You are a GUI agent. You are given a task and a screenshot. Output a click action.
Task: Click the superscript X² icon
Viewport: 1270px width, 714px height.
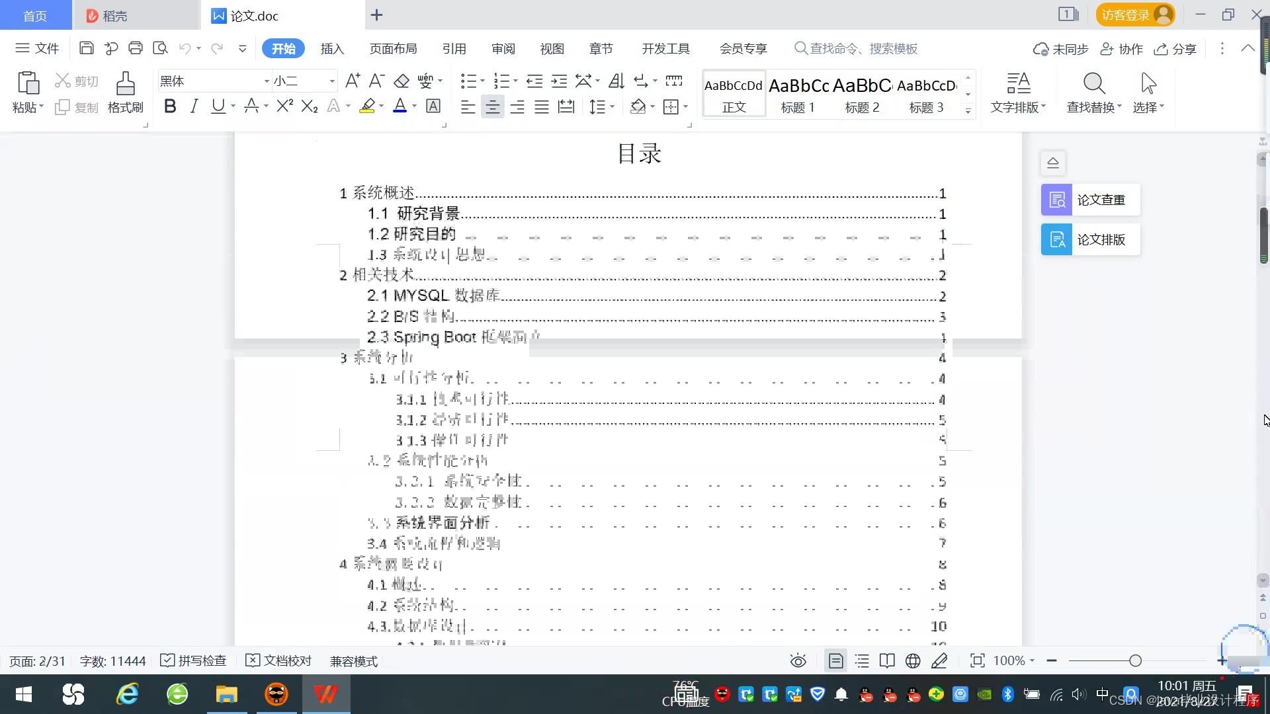point(284,106)
